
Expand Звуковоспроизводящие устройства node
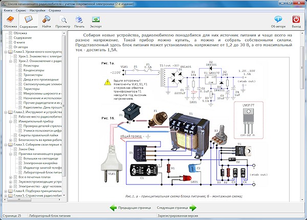[11, 182]
